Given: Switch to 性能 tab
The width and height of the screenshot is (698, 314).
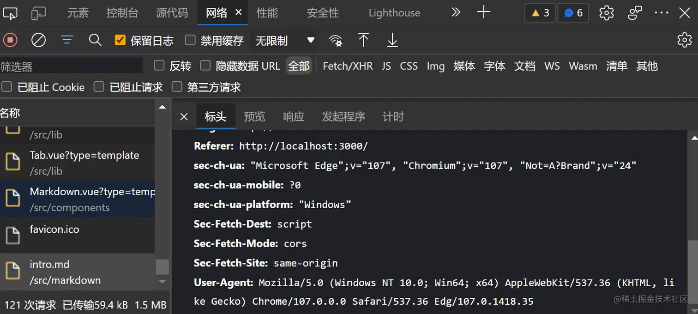Looking at the screenshot, I should pyautogui.click(x=267, y=13).
